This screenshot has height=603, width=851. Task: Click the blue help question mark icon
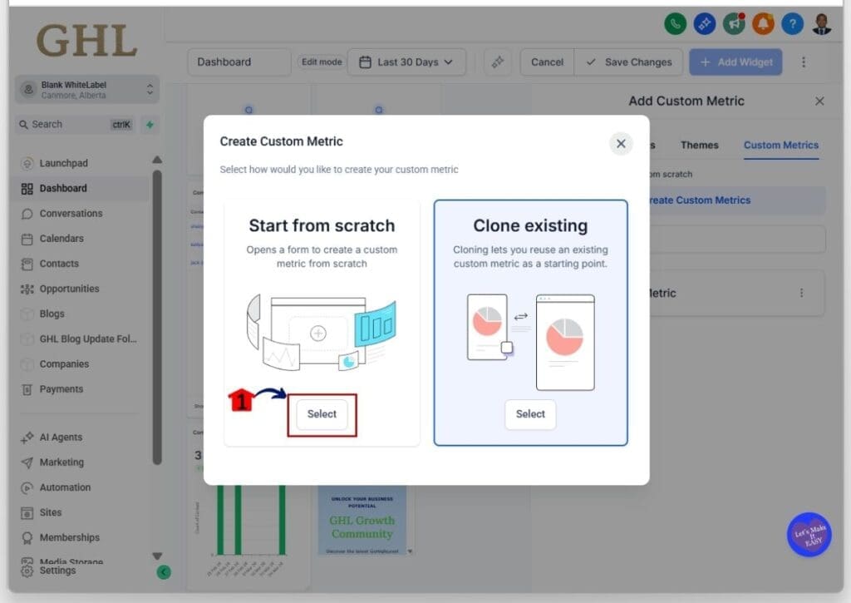[792, 24]
